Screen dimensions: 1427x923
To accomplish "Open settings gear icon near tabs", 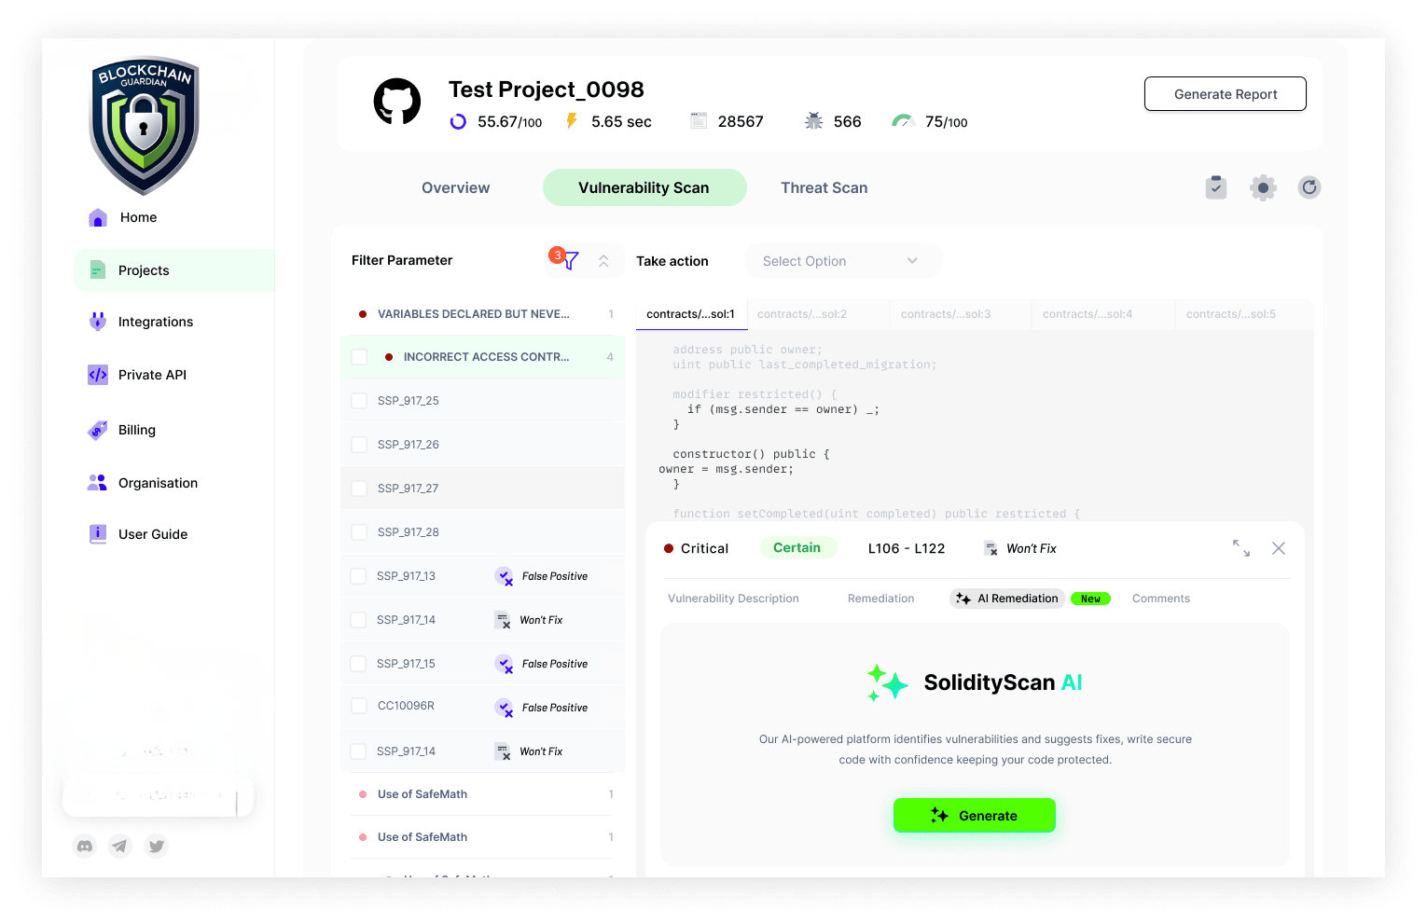I will [1263, 187].
